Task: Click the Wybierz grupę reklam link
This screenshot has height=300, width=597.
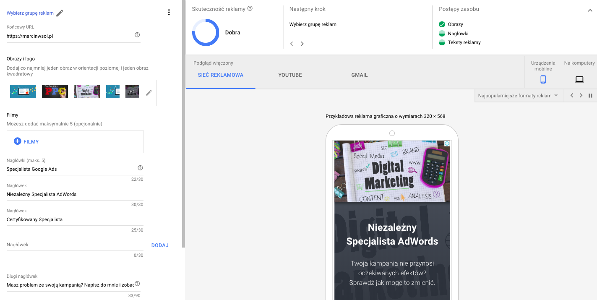Action: [30, 13]
